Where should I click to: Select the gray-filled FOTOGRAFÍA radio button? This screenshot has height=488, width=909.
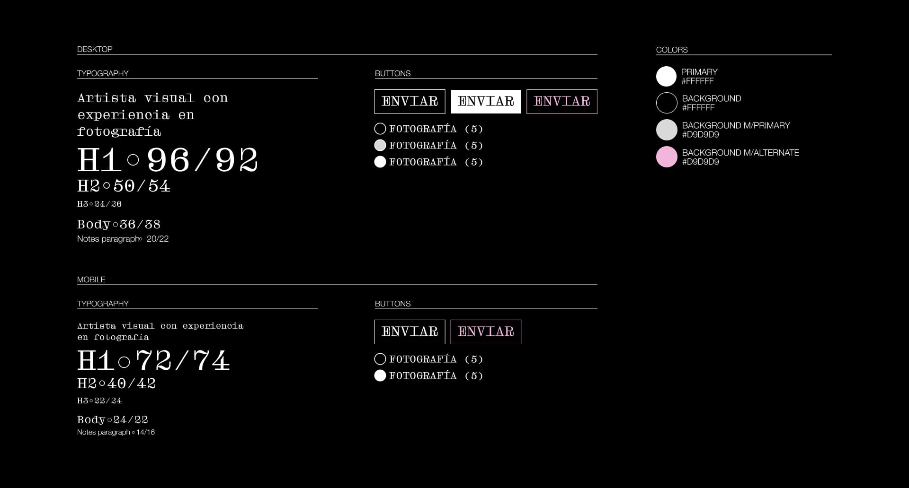click(380, 145)
